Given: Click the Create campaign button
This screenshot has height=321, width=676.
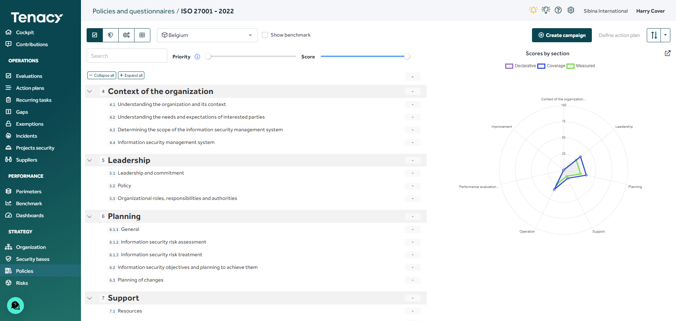Looking at the screenshot, I should (562, 35).
